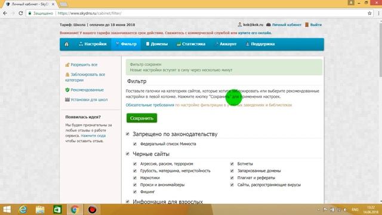
Task: Toggle Сайты, распространяющие вирусы checkbox
Action: click(x=232, y=185)
